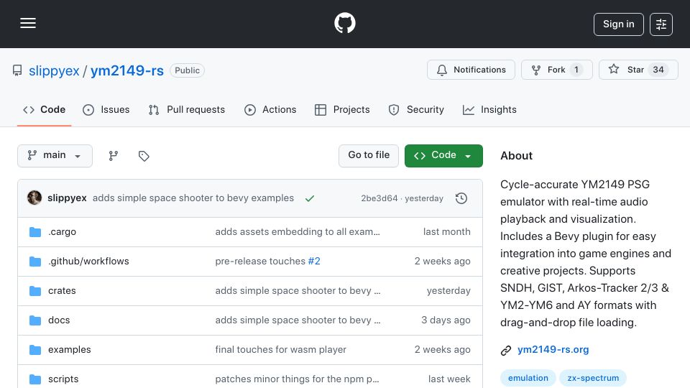View commit history clock icon

pos(461,198)
